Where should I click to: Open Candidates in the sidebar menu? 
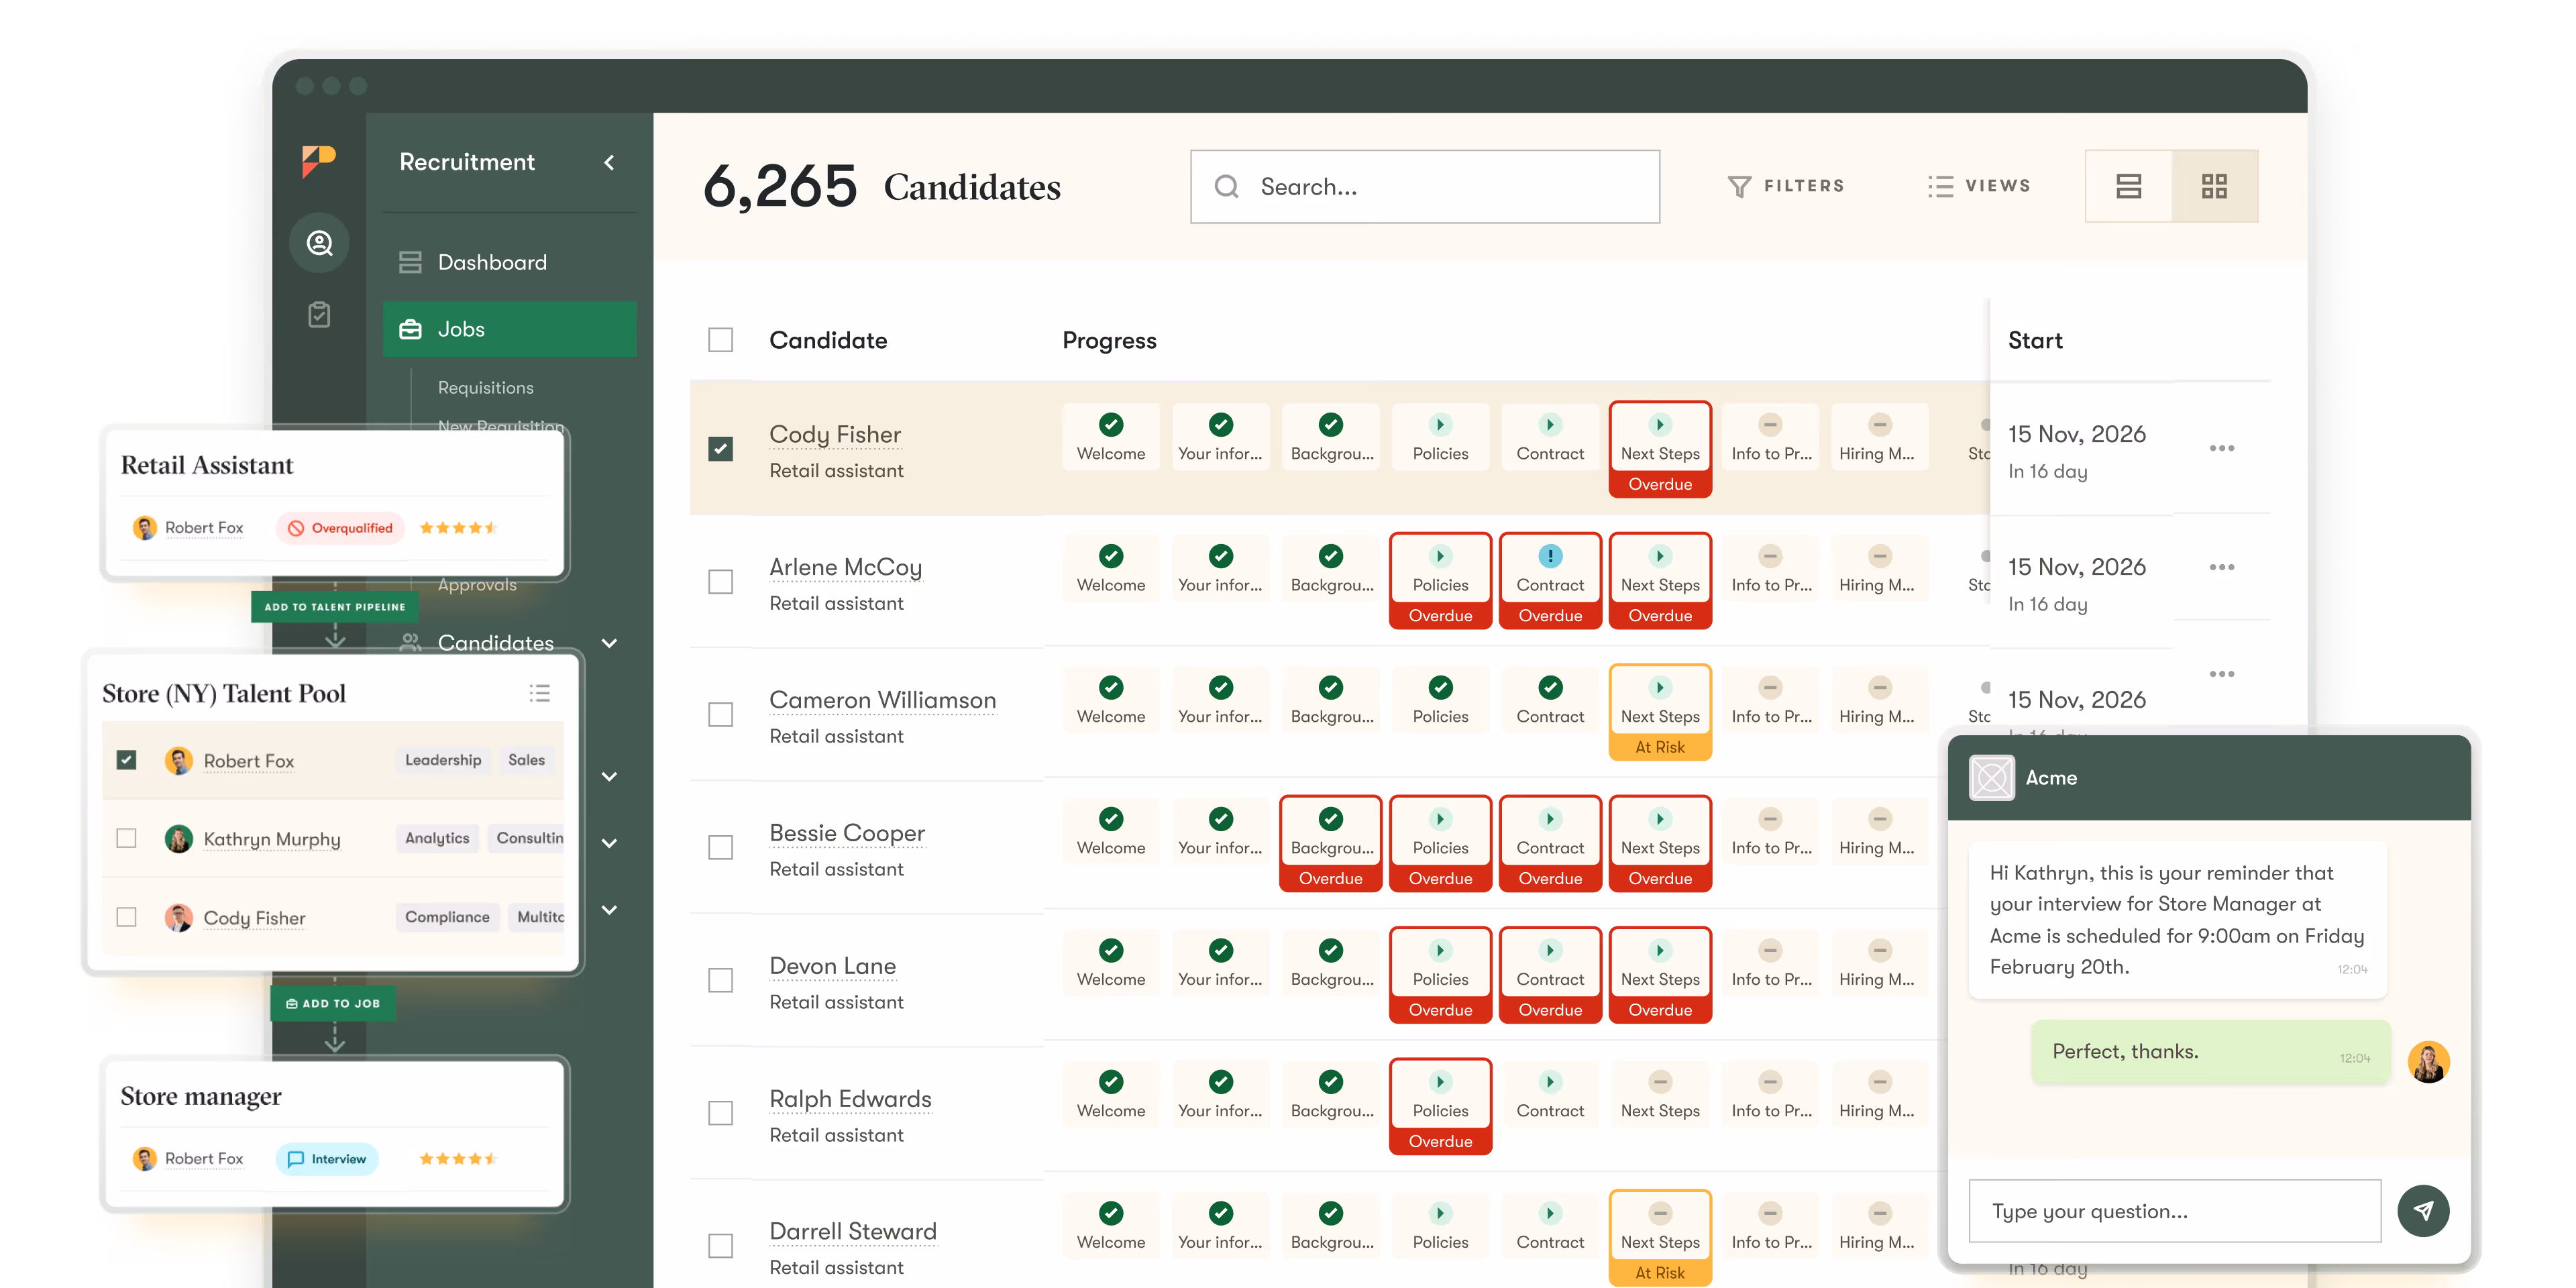click(x=496, y=642)
